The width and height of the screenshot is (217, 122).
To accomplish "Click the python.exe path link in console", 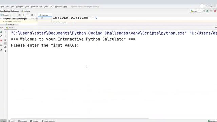I will (x=99, y=33).
